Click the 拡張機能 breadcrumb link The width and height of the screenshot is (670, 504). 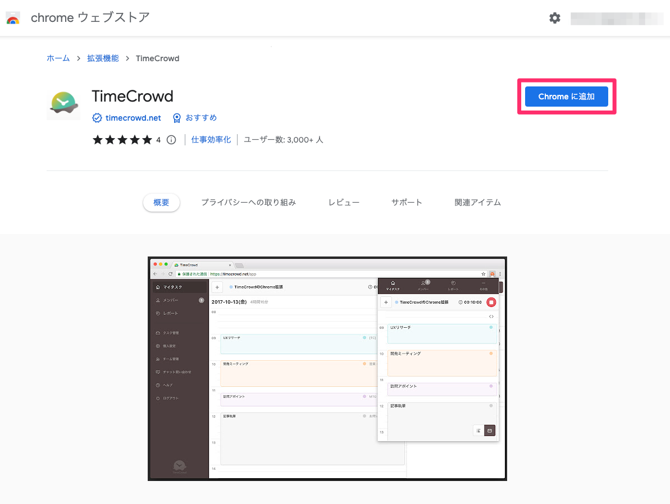coord(103,58)
